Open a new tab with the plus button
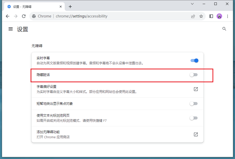 (x=70, y=7)
